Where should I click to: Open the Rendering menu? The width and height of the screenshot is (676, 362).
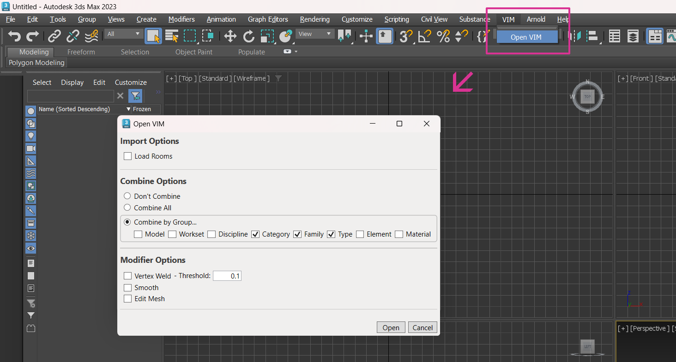click(x=315, y=19)
